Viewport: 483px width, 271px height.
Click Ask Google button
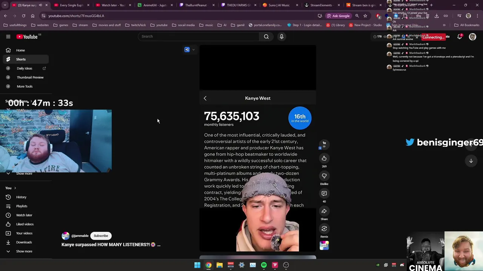[338, 16]
